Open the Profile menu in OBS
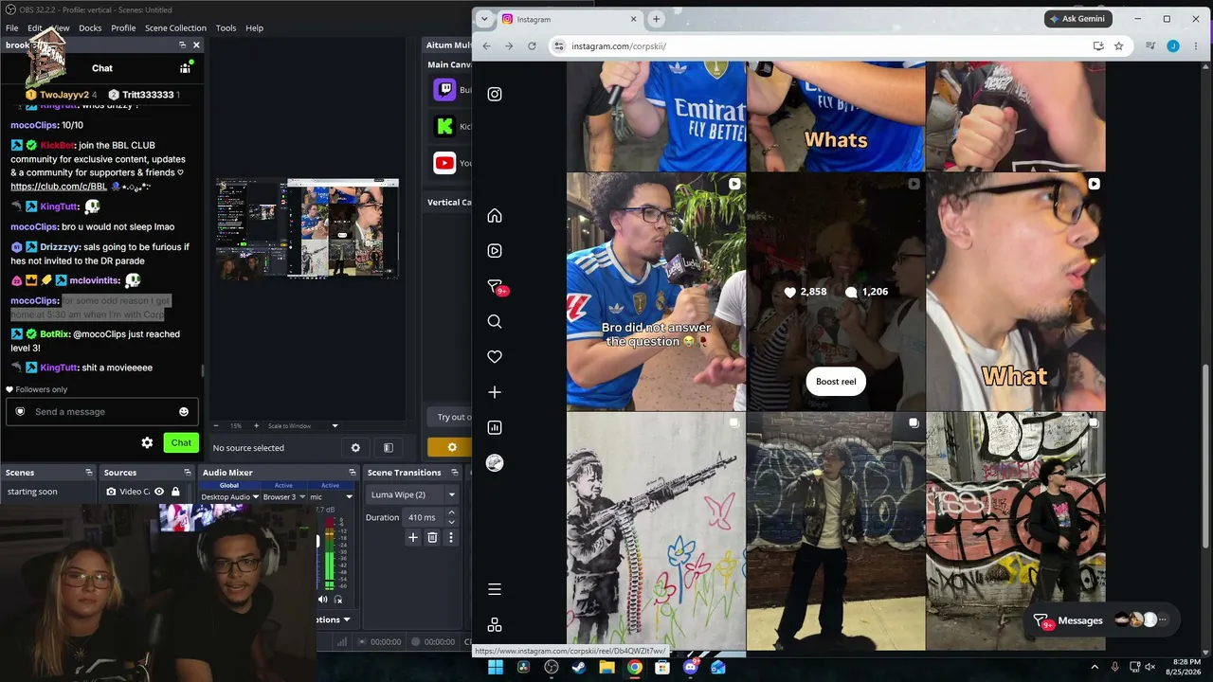 pyautogui.click(x=123, y=27)
